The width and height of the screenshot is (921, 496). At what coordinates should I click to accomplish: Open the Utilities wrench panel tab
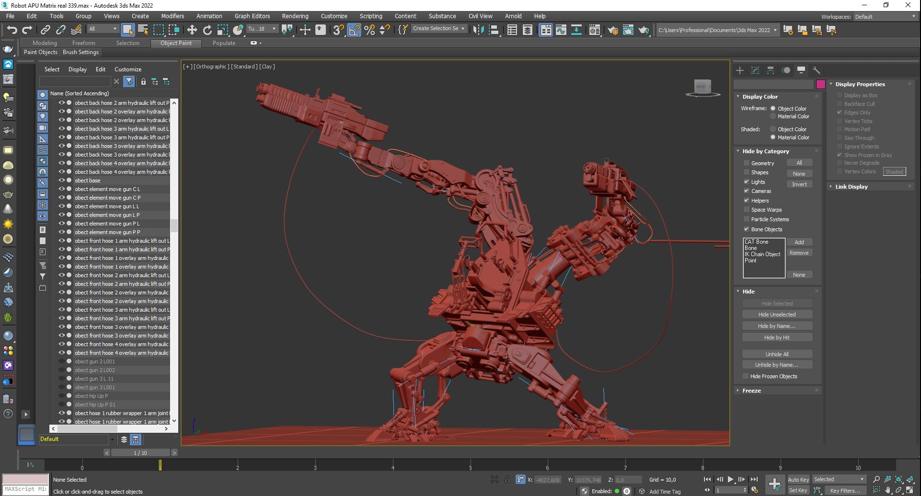coord(816,70)
